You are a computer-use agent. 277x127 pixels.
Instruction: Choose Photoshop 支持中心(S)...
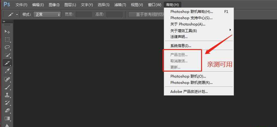199,18
